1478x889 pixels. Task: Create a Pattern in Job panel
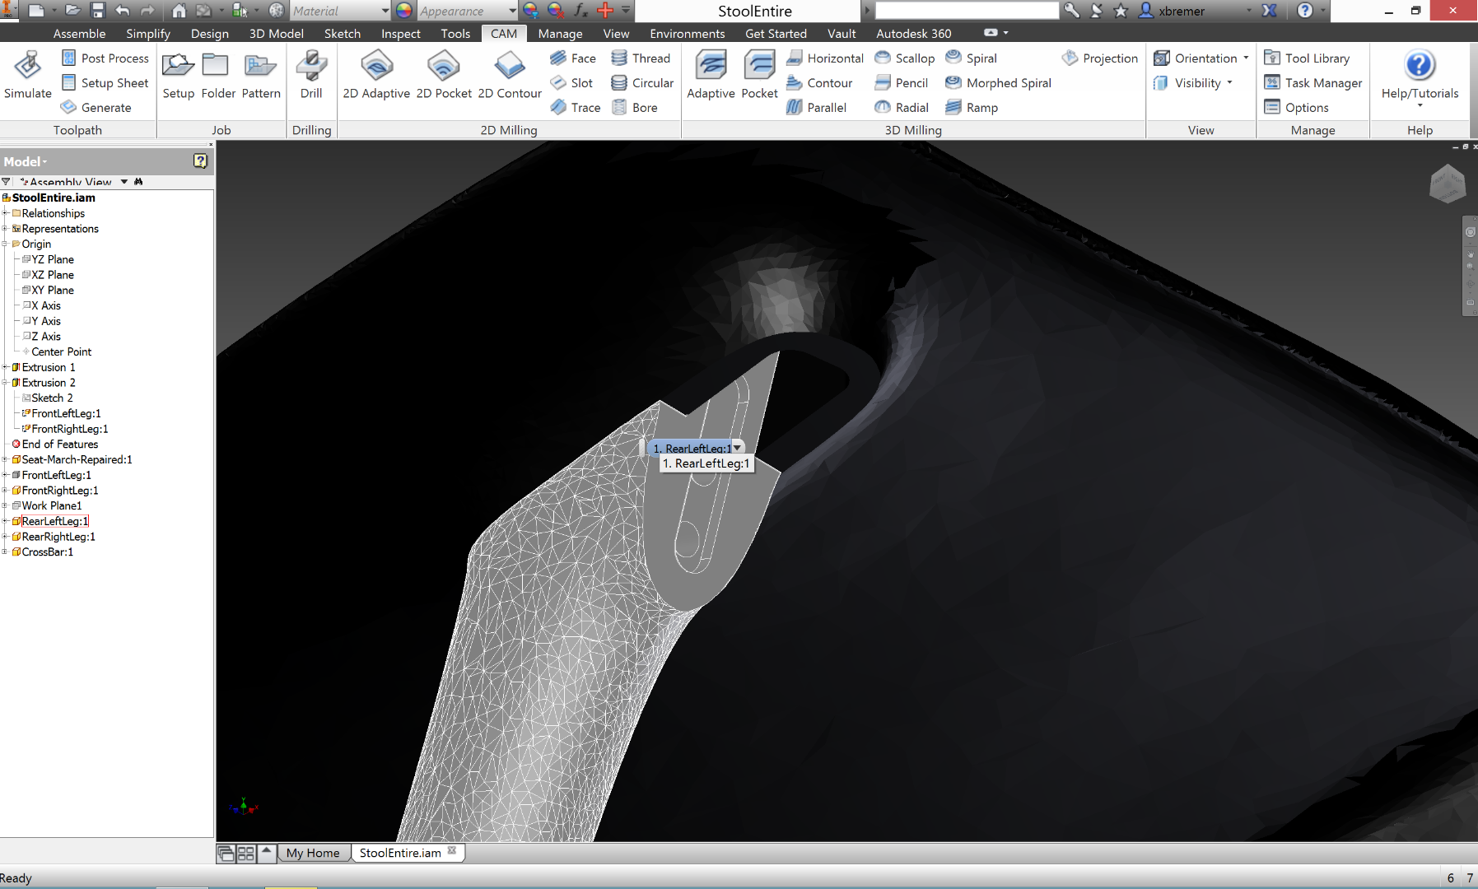(x=261, y=75)
